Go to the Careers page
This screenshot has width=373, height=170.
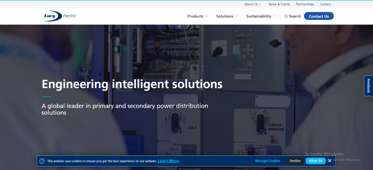325,4
